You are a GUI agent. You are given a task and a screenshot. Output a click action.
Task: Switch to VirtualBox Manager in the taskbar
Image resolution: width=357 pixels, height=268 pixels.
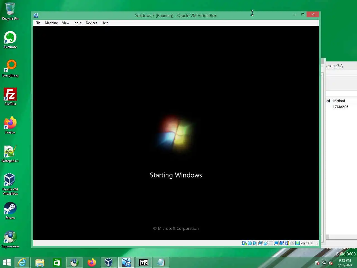[x=109, y=262]
